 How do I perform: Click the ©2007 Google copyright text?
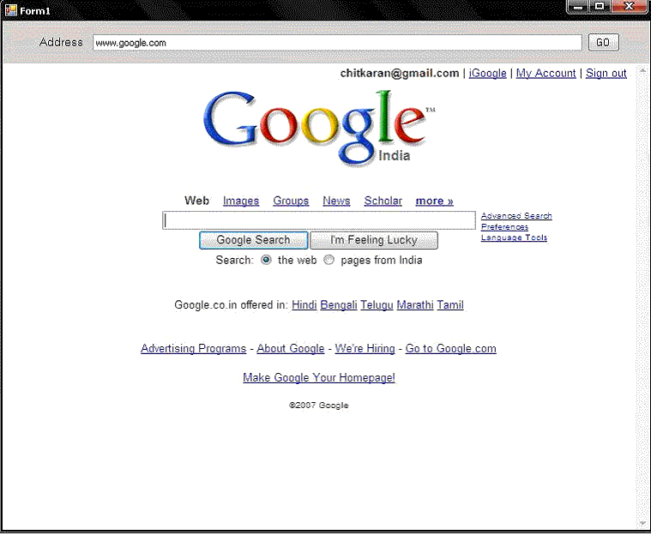(x=319, y=405)
